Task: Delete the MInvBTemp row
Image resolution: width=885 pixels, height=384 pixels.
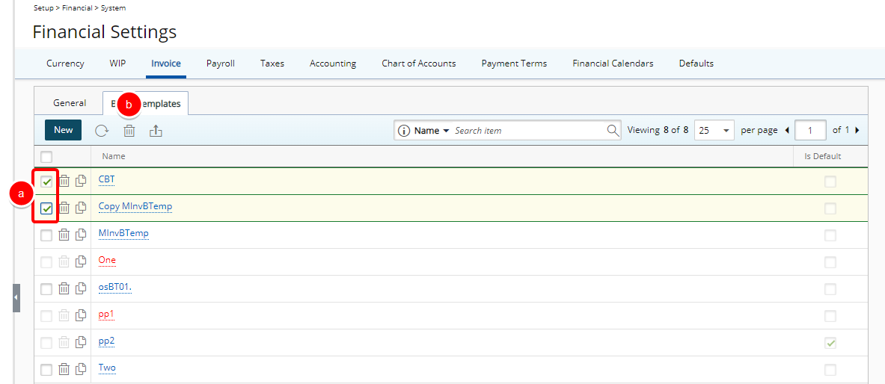Action: tap(64, 235)
